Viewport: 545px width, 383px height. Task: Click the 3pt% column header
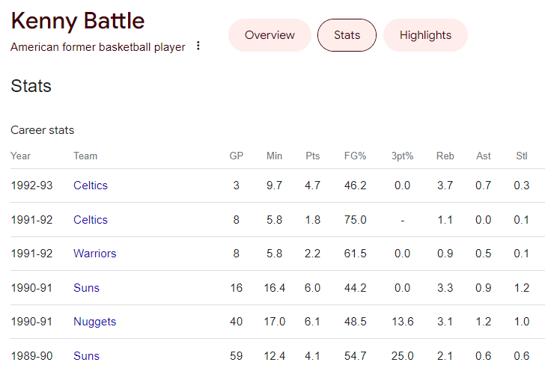pyautogui.click(x=403, y=156)
